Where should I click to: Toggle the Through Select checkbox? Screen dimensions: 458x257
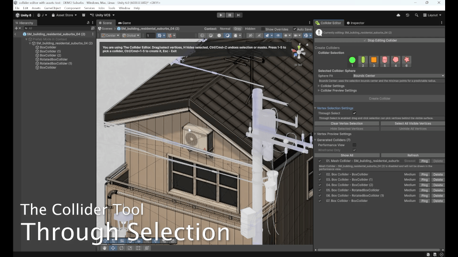[354, 113]
